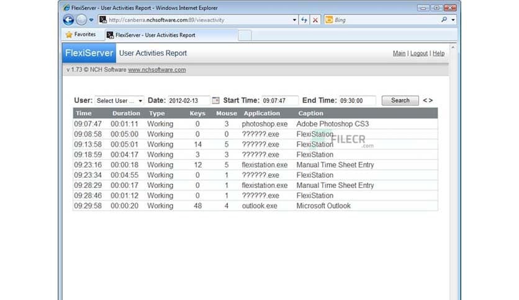Click flexistation.exe in the 09:23:16 row
The image size is (519, 300).
(264, 165)
